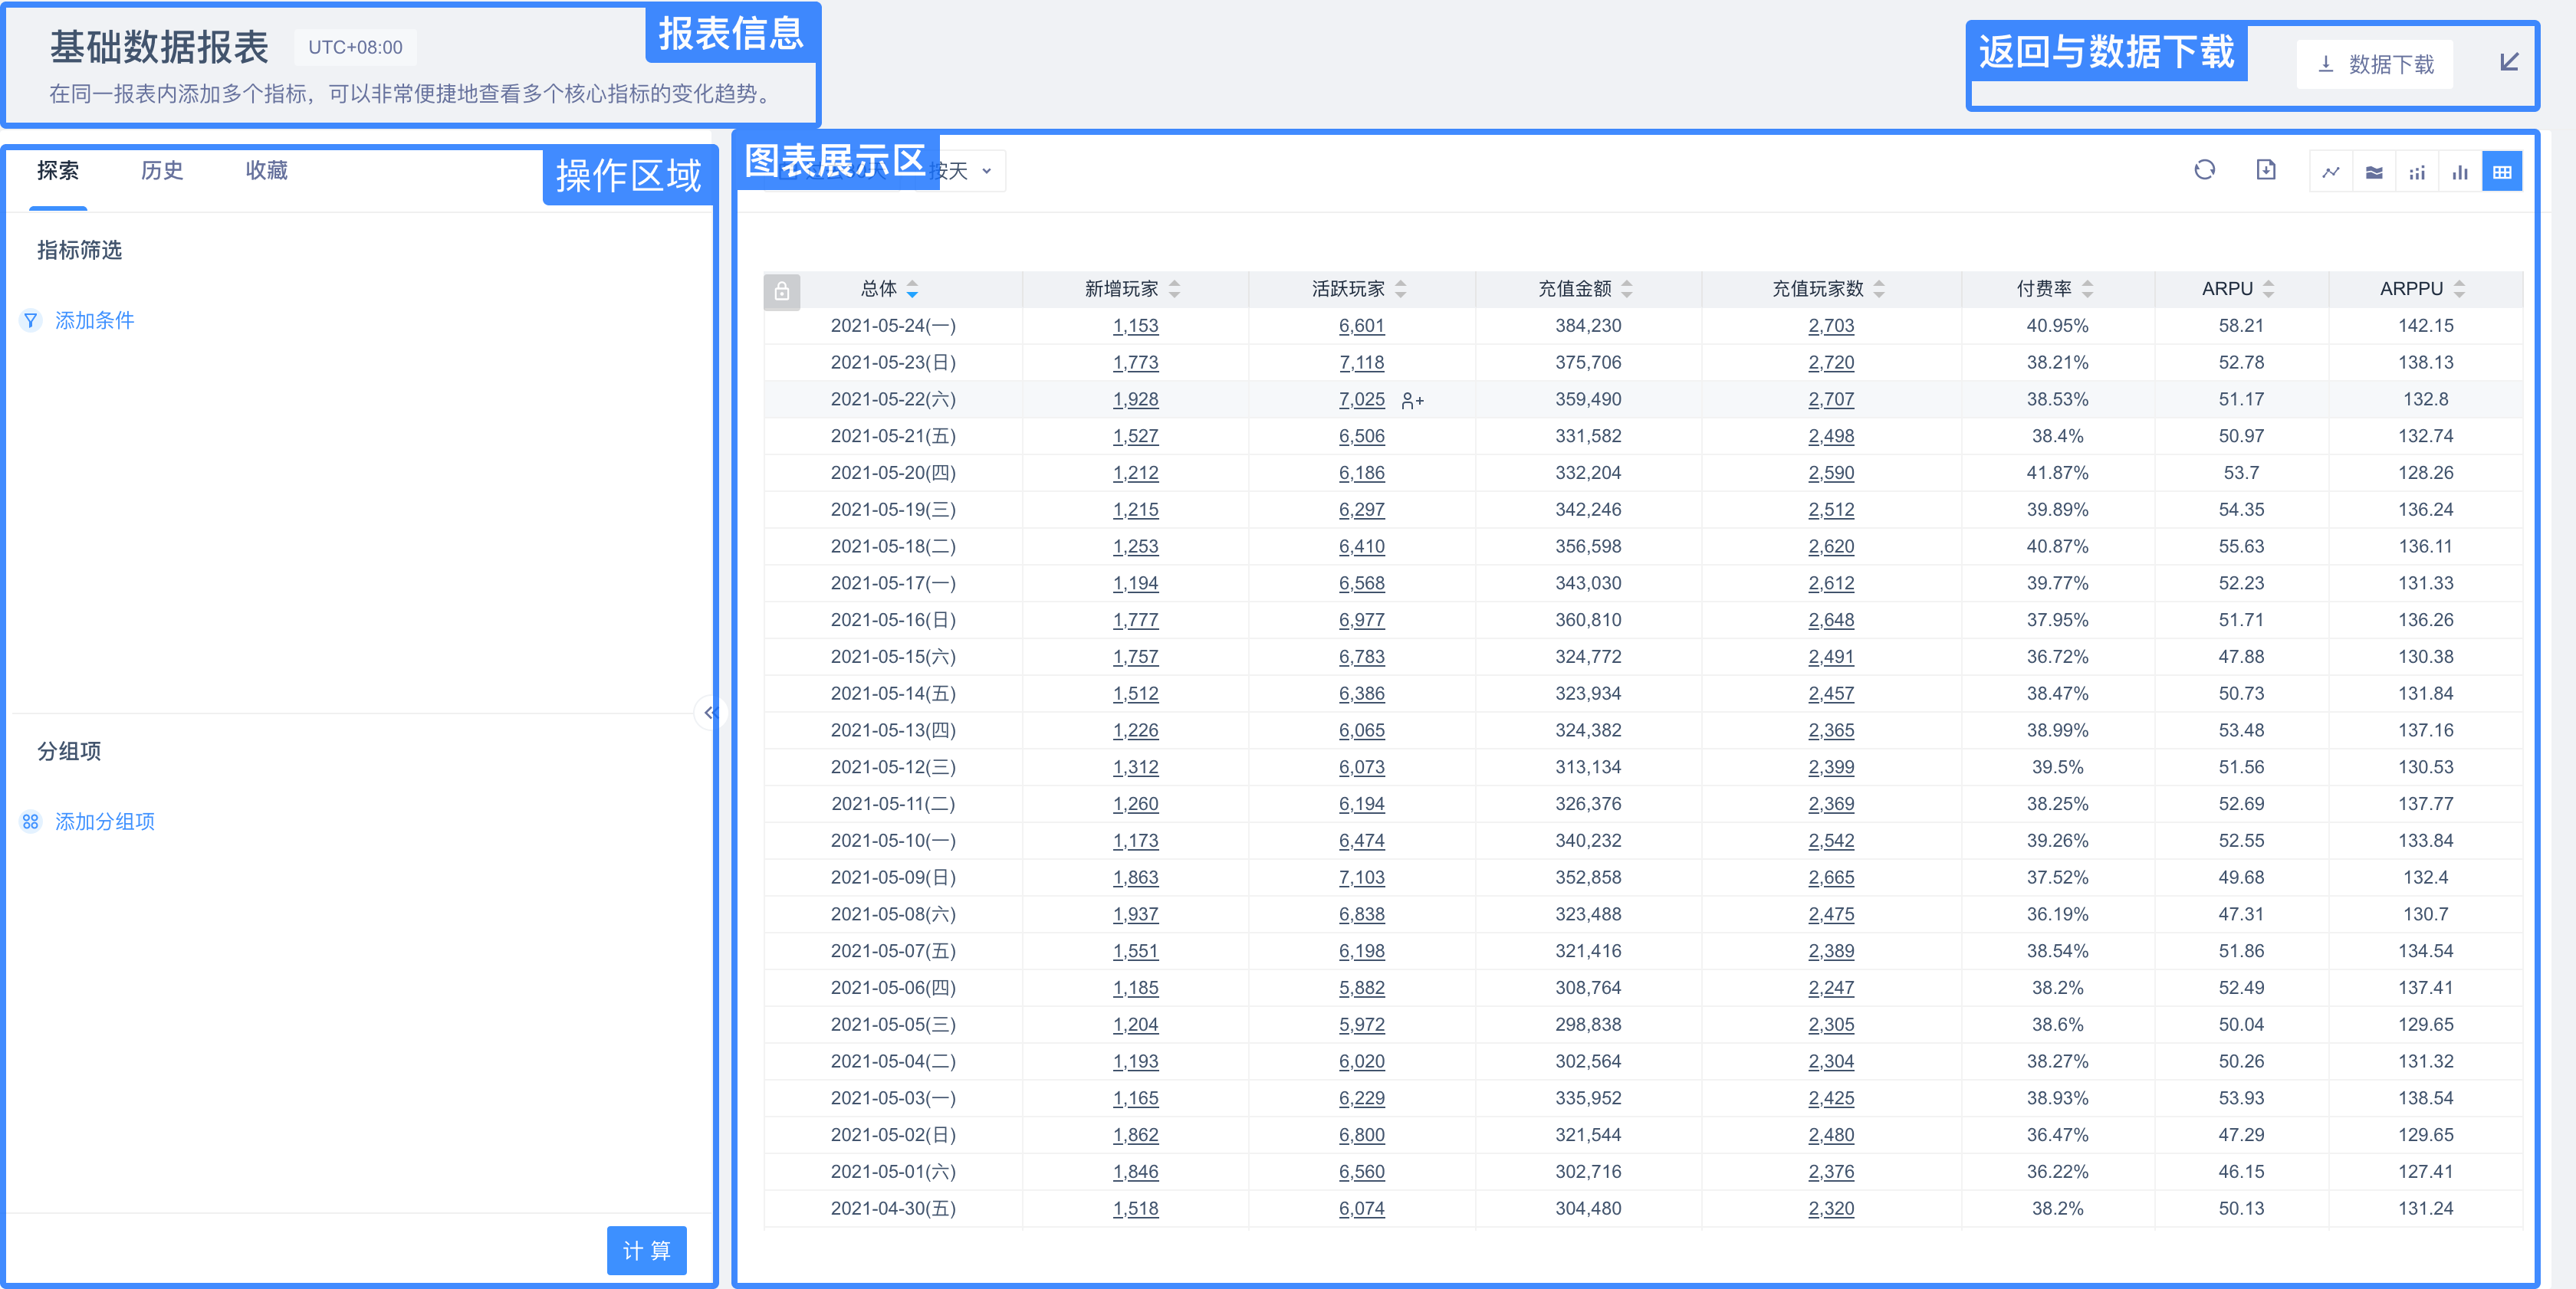Click the exit arrow icon beside 数据下载
The height and width of the screenshot is (1289, 2576).
click(2509, 63)
